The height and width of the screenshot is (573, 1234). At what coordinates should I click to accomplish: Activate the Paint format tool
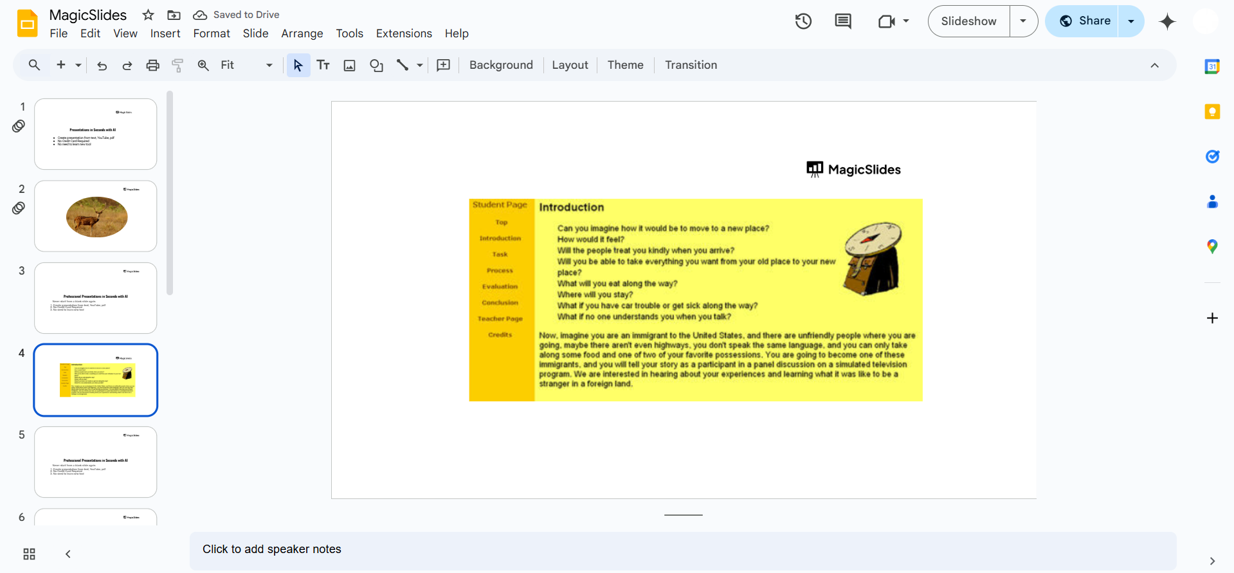pos(177,65)
